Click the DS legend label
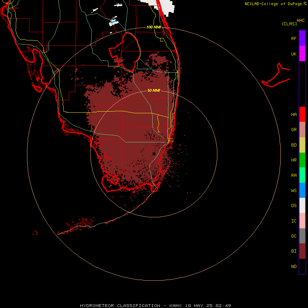Image resolution: width=308 pixels, height=308 pixels. (x=294, y=206)
